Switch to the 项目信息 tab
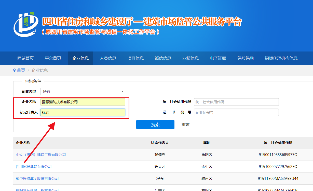The image size is (313, 191). (x=135, y=58)
